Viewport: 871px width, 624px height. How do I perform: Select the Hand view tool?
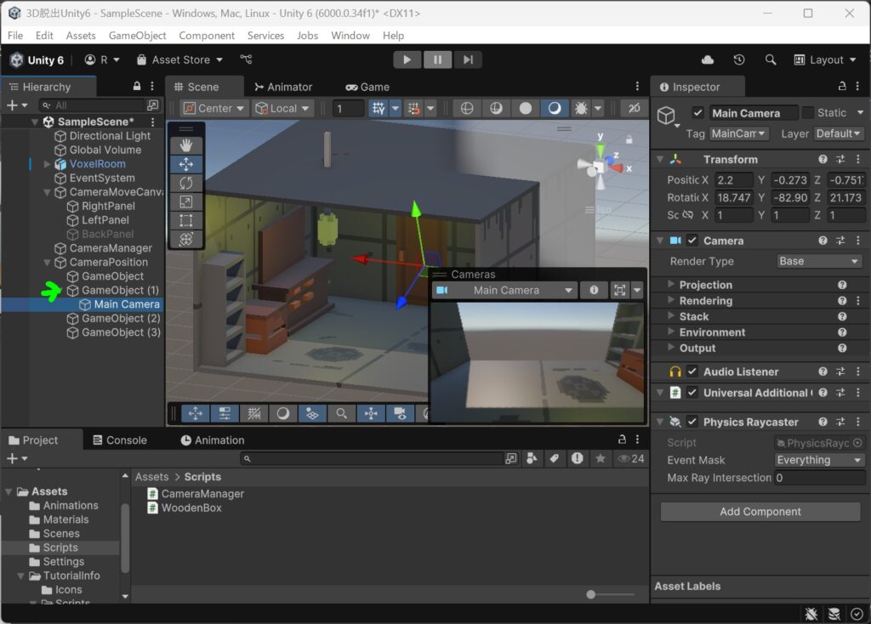pos(186,145)
